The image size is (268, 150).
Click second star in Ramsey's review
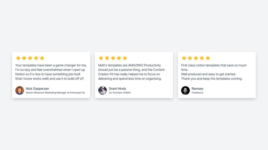click(x=190, y=58)
